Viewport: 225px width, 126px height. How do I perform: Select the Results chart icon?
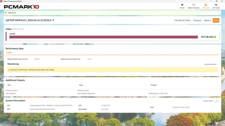coord(206,5)
